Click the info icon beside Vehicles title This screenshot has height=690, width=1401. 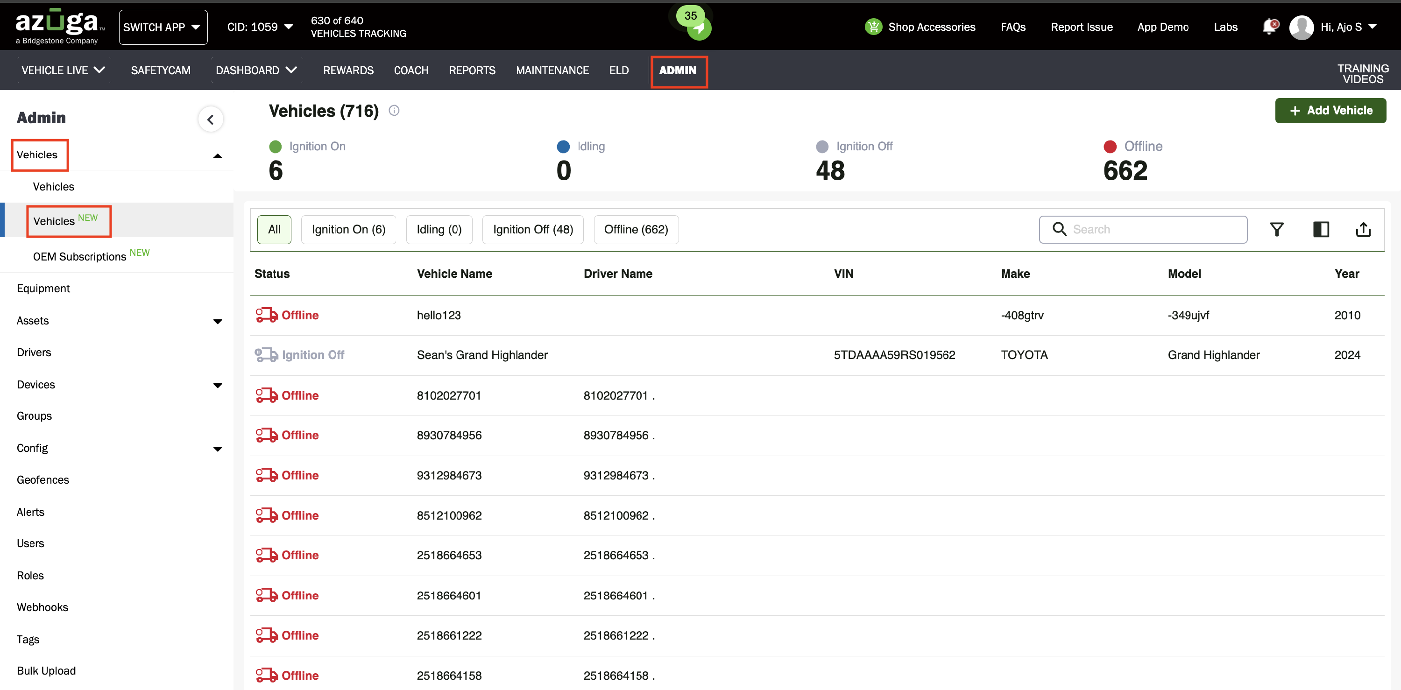(394, 110)
